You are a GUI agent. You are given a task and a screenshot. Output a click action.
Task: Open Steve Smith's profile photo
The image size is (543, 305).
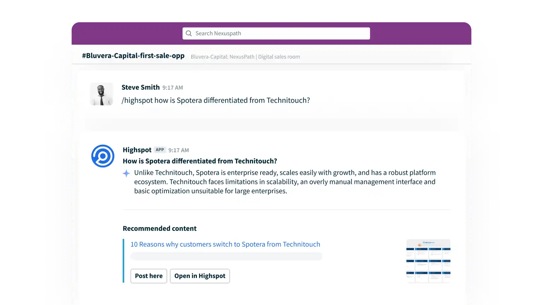point(101,94)
